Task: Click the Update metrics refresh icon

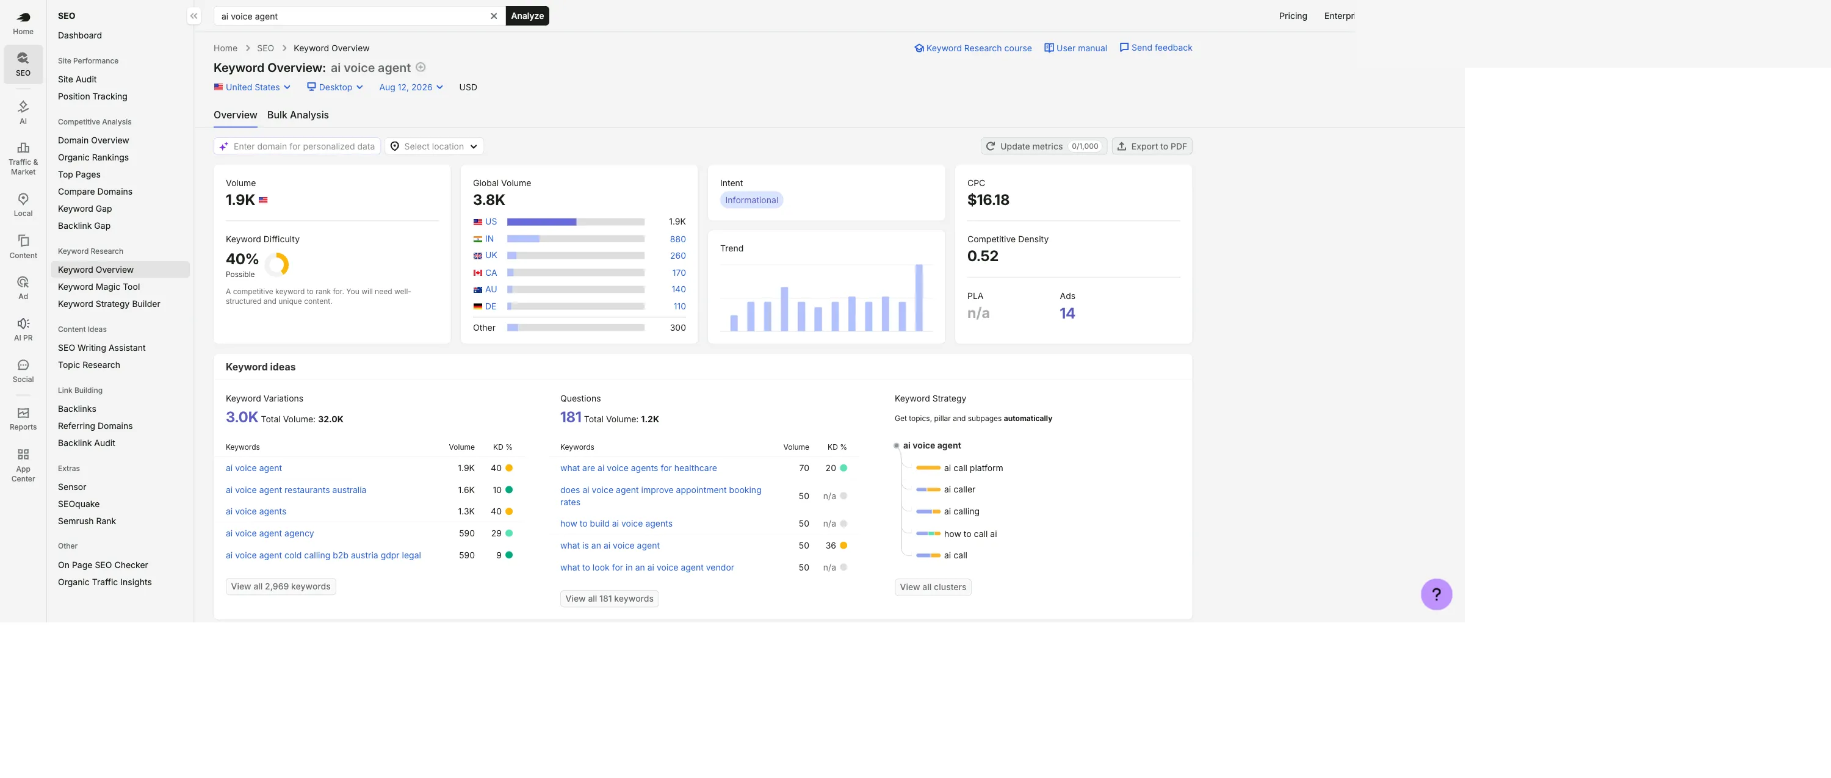Action: (990, 146)
